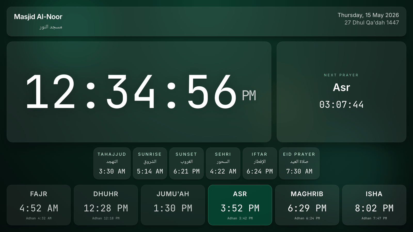Click the PM indicator beside the main clock
This screenshot has height=232, width=413.
click(249, 96)
